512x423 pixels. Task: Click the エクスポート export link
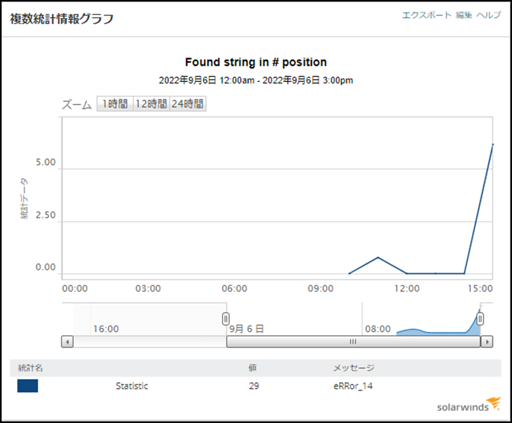coord(426,15)
